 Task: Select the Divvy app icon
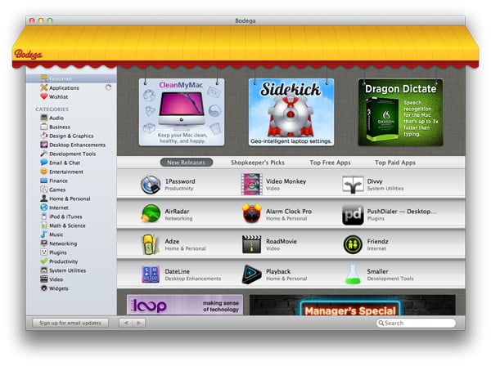(x=353, y=185)
